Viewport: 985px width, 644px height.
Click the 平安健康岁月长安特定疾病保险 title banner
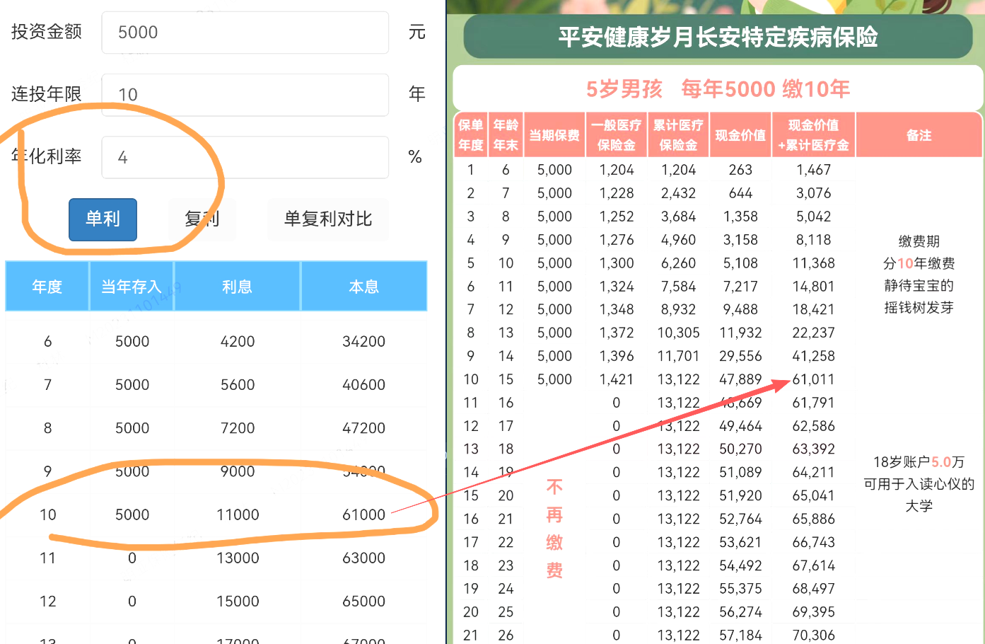pos(718,37)
